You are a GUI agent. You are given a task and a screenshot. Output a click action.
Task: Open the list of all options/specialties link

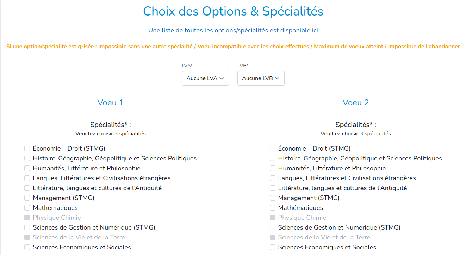pos(233,30)
